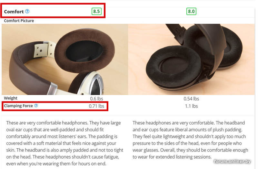Click the Comfort Picture label
Viewport: 258px width, 169px height.
[19, 21]
